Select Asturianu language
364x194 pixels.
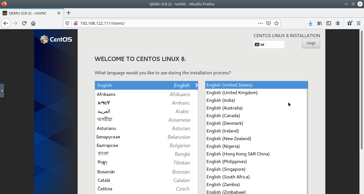(146, 128)
